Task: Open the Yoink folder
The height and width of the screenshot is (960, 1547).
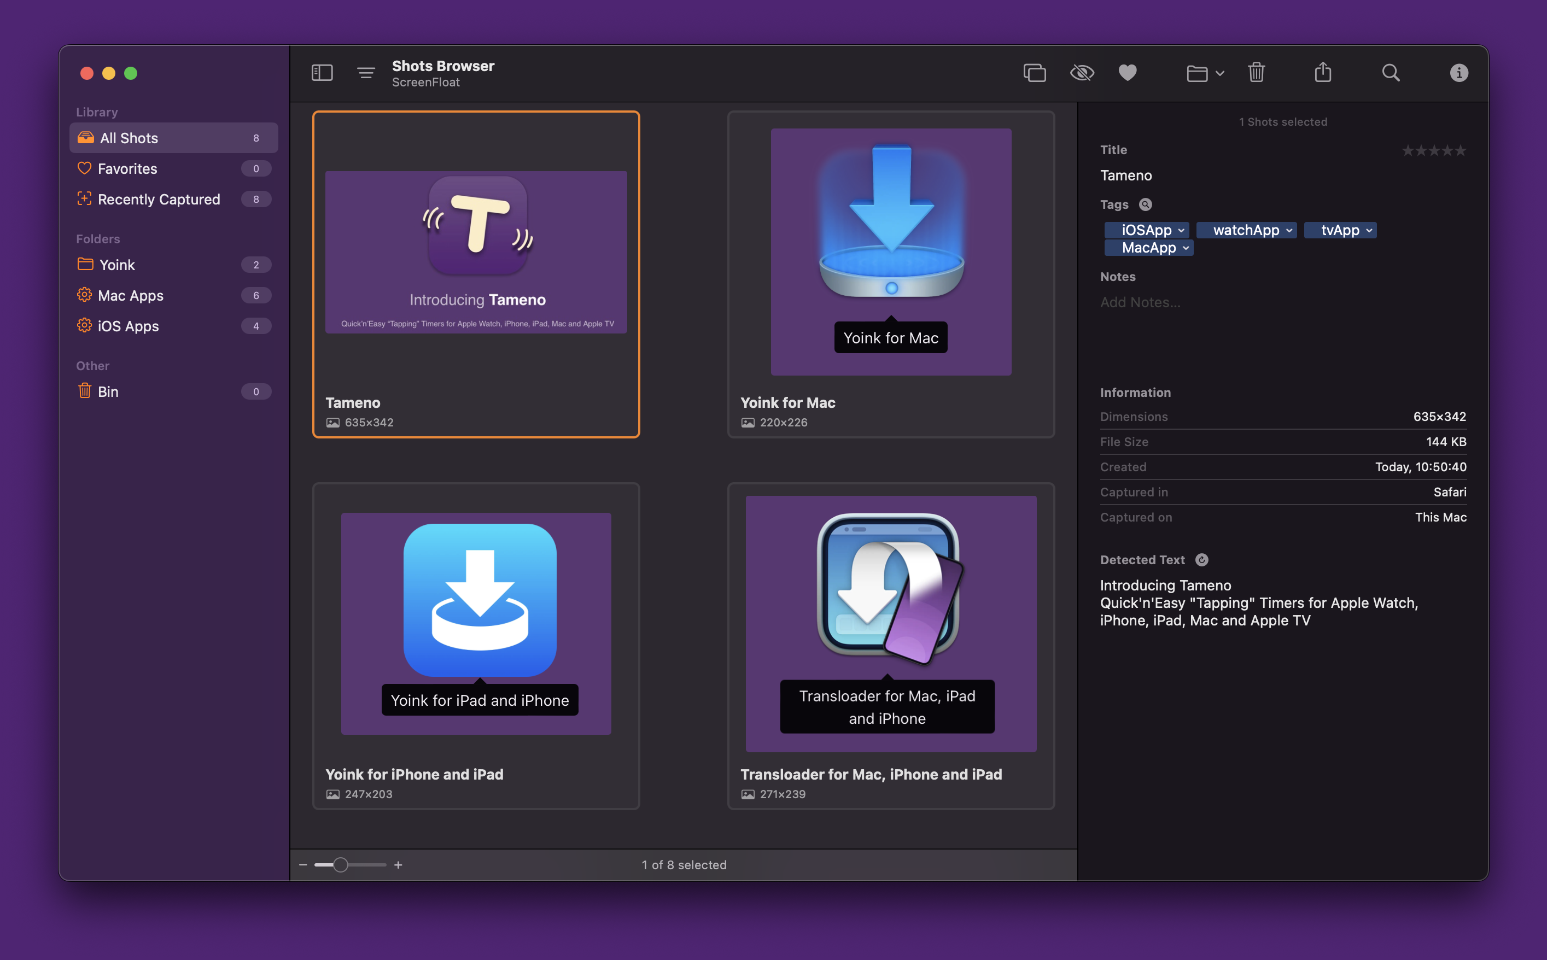Action: pyautogui.click(x=173, y=265)
